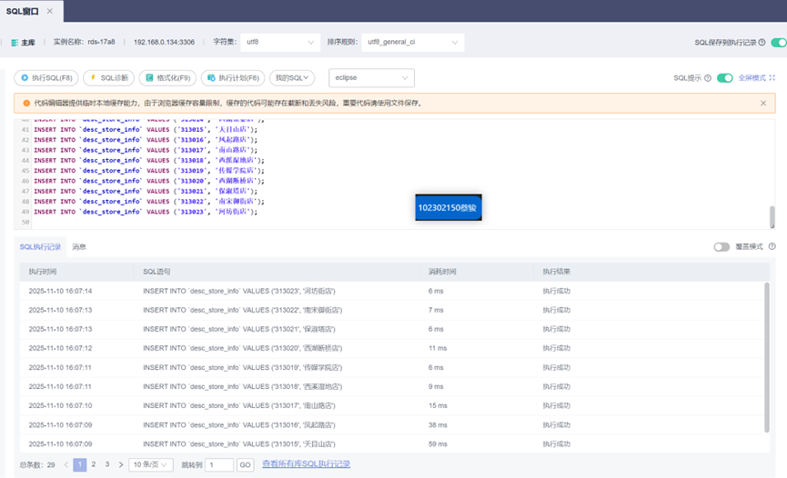The image size is (787, 478).
Task: Format code with 格式化(F9)
Action: click(167, 78)
